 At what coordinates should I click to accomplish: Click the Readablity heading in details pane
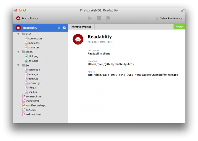tap(100, 37)
